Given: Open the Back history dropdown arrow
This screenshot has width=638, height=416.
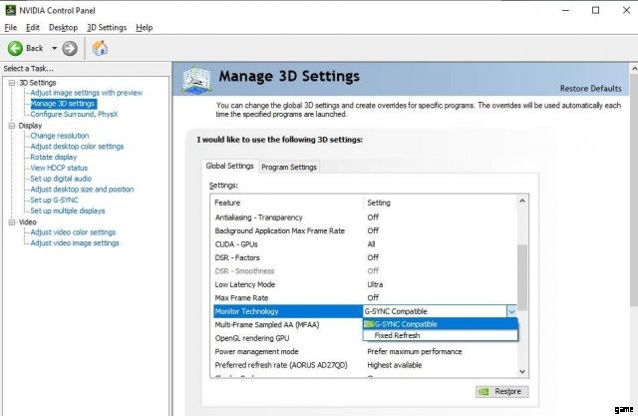Looking at the screenshot, I should (x=54, y=48).
